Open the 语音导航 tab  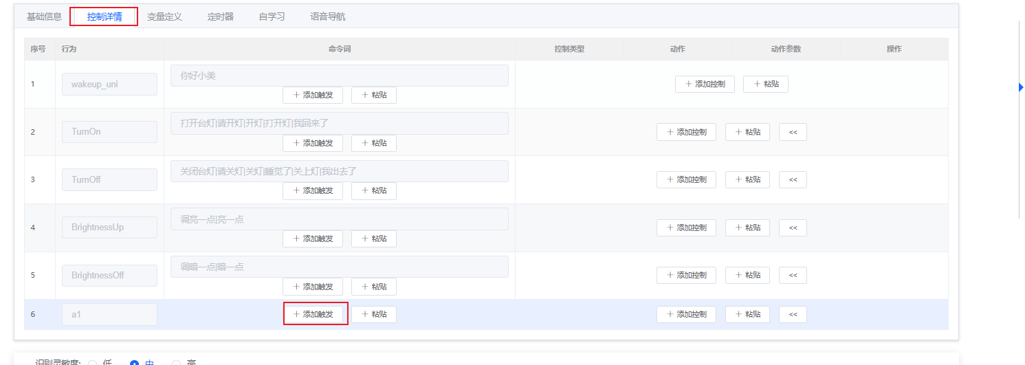(328, 16)
